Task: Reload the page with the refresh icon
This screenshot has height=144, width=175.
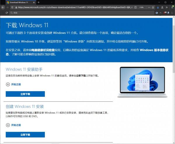Action: click(x=7, y=13)
